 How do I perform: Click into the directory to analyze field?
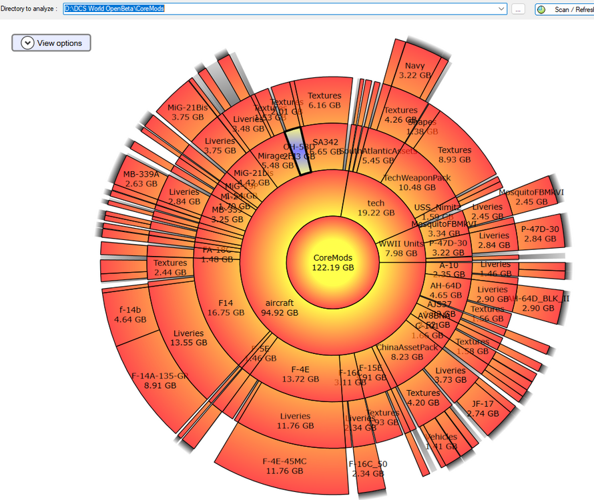[x=280, y=9]
